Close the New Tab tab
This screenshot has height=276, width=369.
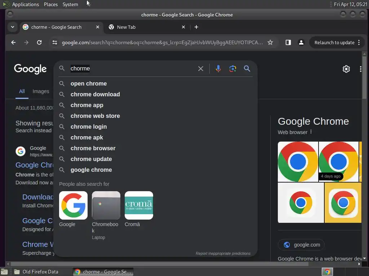click(x=183, y=27)
